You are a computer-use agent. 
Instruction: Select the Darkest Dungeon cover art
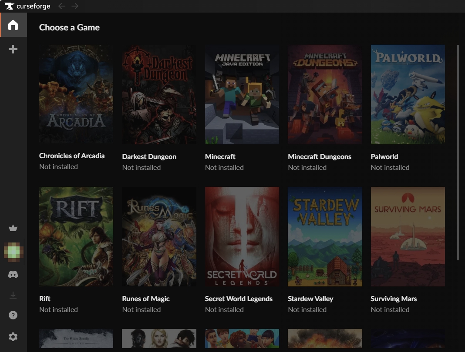click(159, 94)
